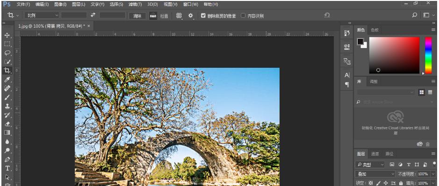Toggle pixel layer filter
The width and height of the screenshot is (439, 186).
click(x=392, y=165)
